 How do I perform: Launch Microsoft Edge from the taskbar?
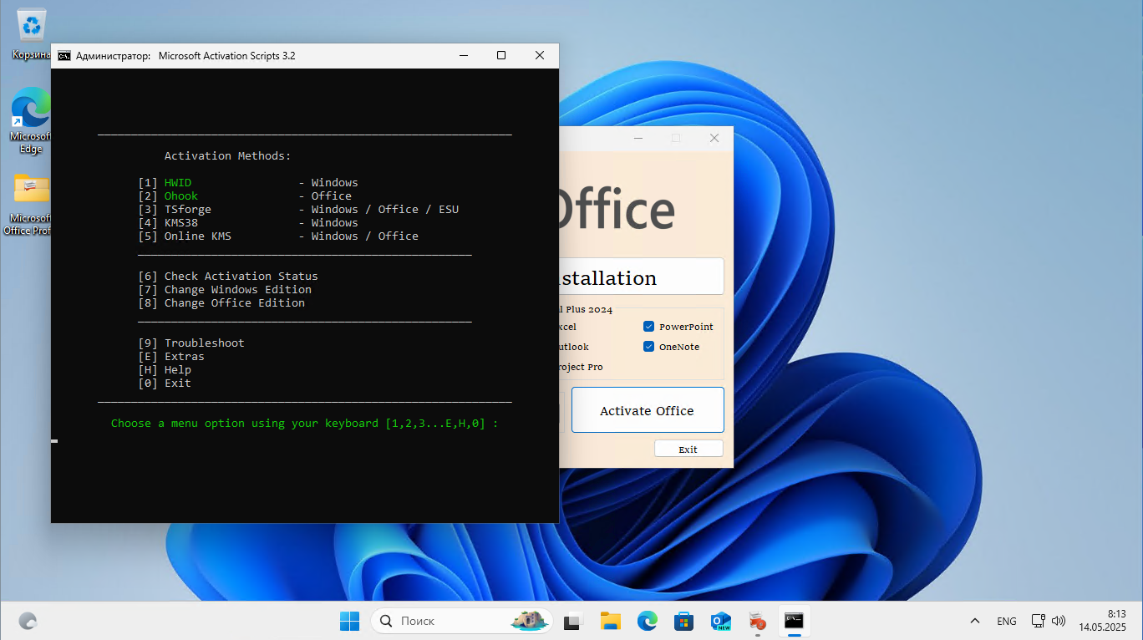tap(648, 621)
